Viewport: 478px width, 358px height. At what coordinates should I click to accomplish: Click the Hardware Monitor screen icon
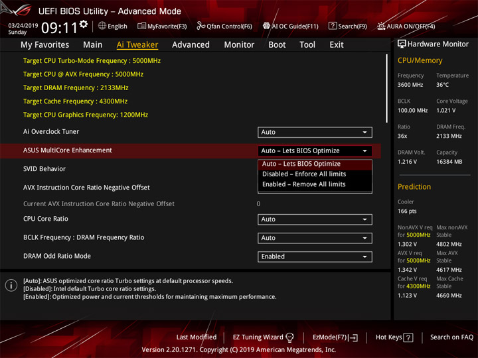click(x=402, y=44)
